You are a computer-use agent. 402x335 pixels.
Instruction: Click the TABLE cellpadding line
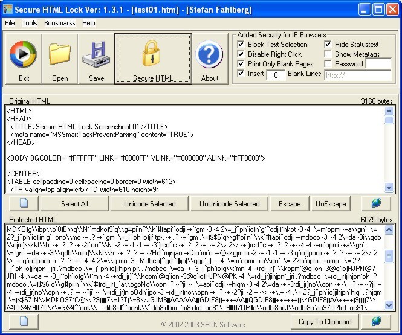click(91, 182)
